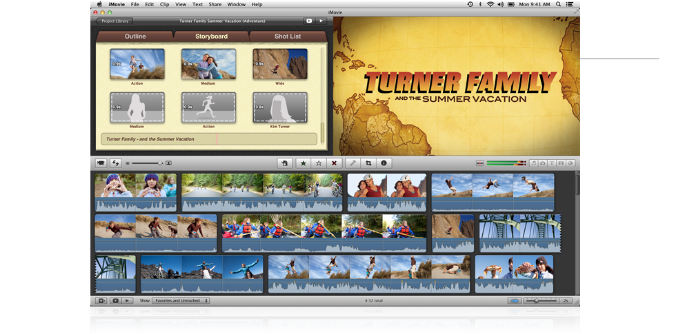Open the camera import button
676x334 pixels.
(101, 163)
